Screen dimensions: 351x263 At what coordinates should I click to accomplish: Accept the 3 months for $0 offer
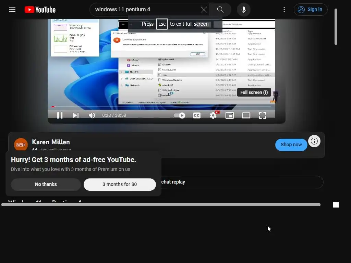click(120, 184)
